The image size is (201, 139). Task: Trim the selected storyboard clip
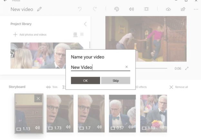coord(52,87)
